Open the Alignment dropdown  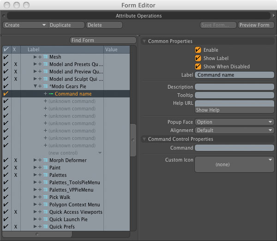(234, 130)
